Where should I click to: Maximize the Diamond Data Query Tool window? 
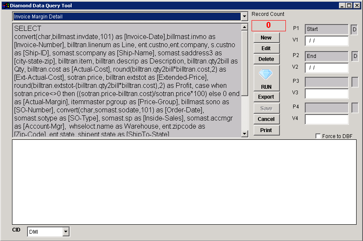point(349,6)
